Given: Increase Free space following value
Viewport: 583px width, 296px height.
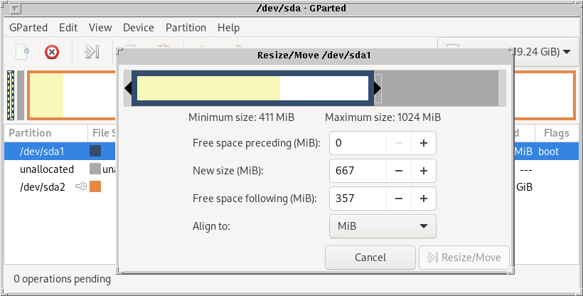Looking at the screenshot, I should pyautogui.click(x=424, y=198).
